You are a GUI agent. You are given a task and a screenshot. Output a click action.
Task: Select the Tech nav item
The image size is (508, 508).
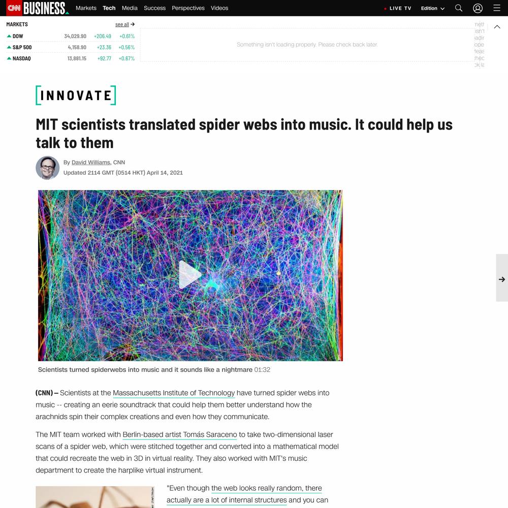[109, 8]
